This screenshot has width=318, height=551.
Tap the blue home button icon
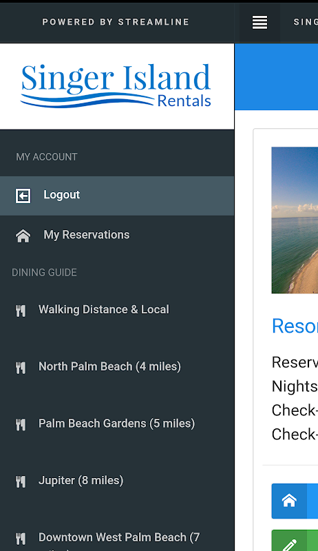tap(289, 501)
